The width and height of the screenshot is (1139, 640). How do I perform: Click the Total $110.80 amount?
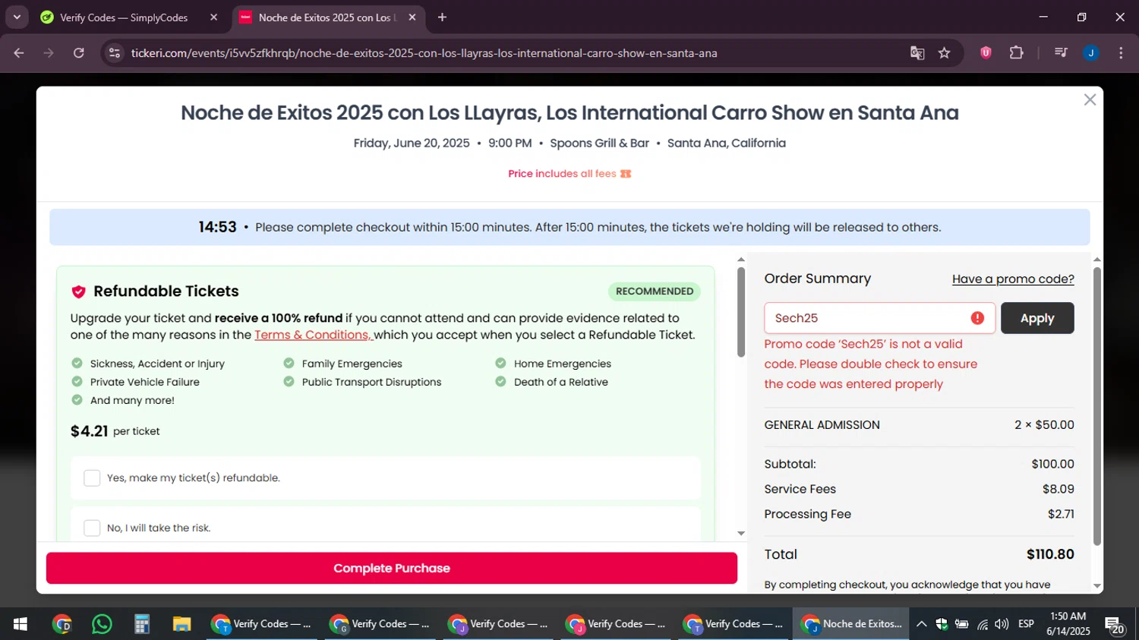coord(1050,554)
